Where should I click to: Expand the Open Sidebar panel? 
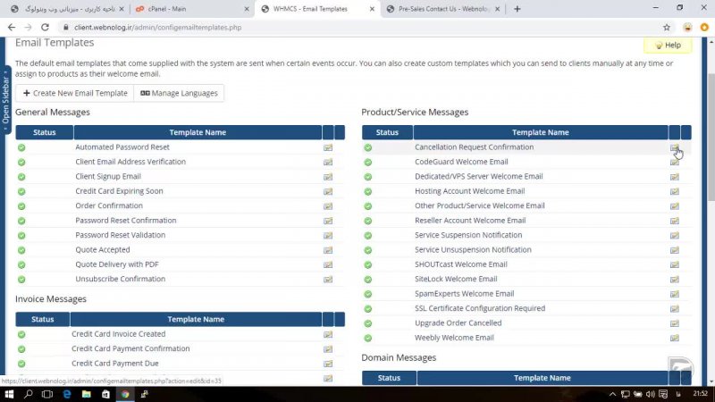5,100
